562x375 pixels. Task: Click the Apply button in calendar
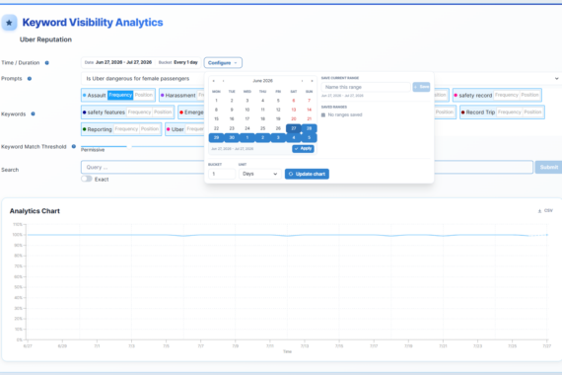pos(304,149)
